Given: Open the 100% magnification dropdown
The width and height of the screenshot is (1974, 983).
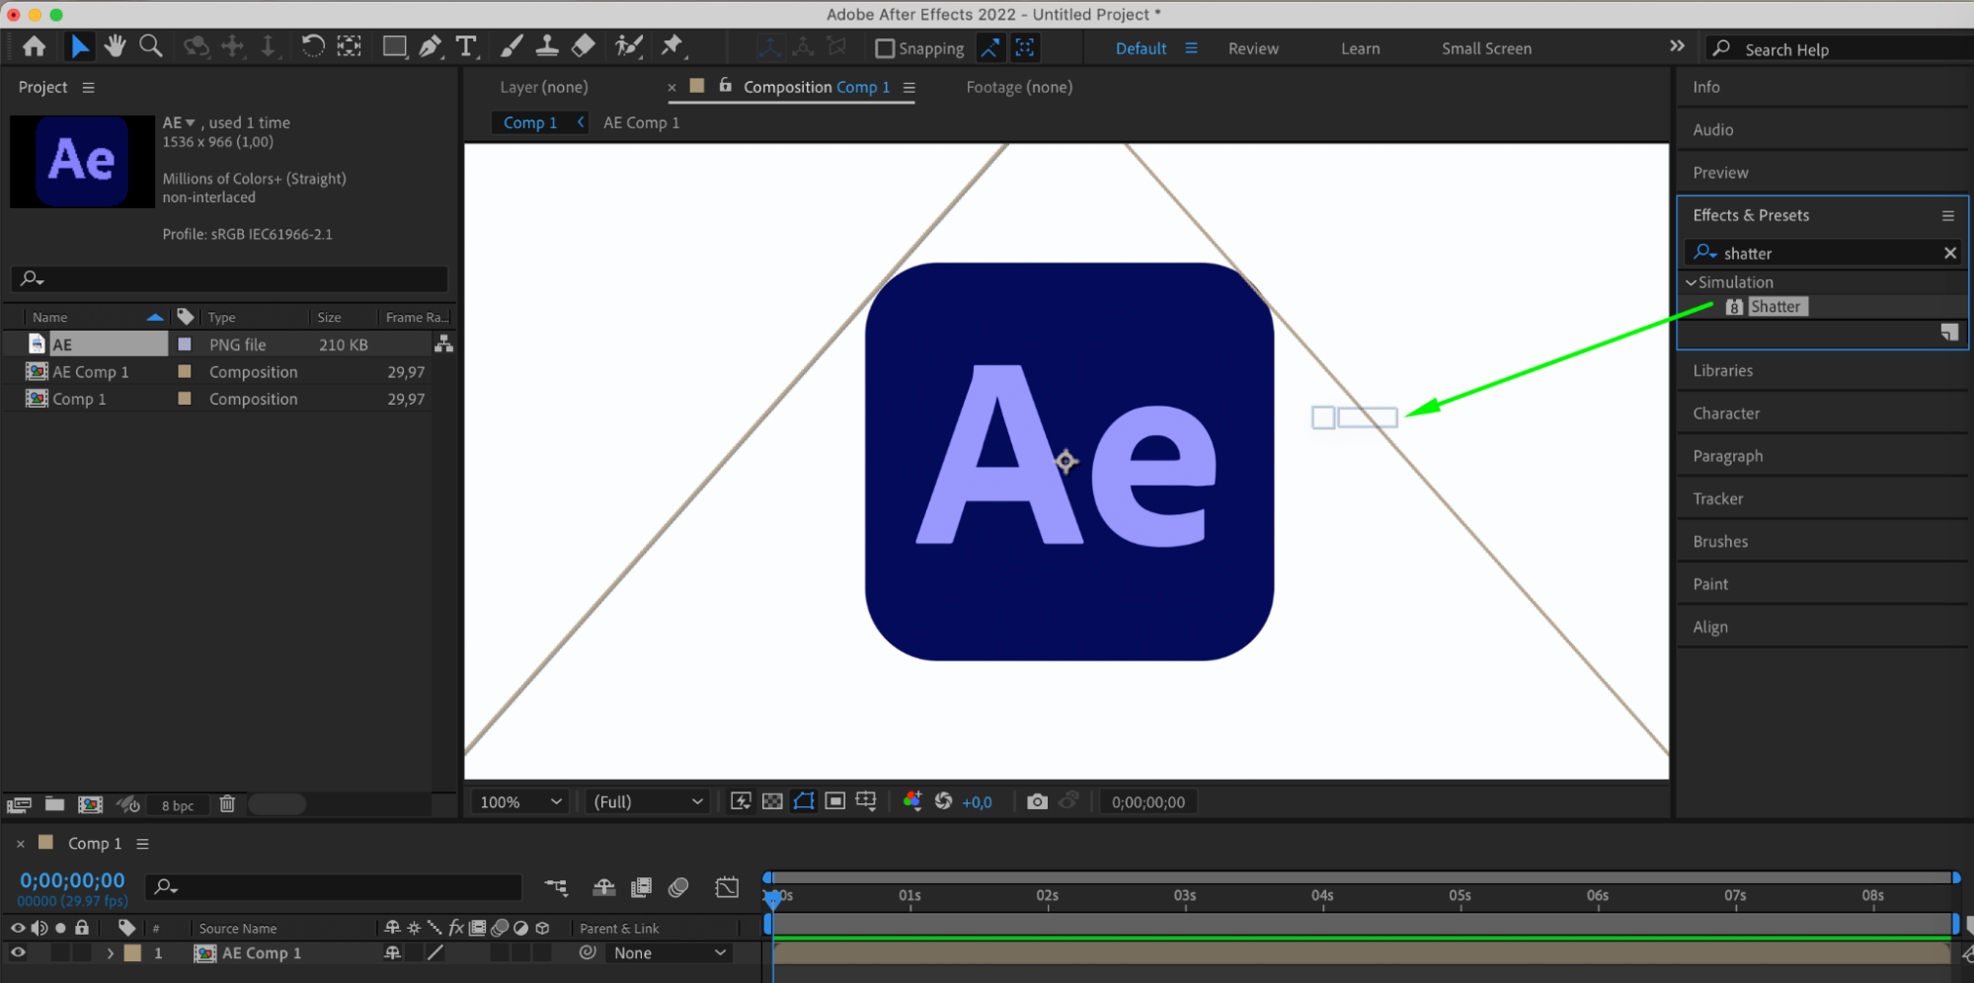Looking at the screenshot, I should point(520,801).
